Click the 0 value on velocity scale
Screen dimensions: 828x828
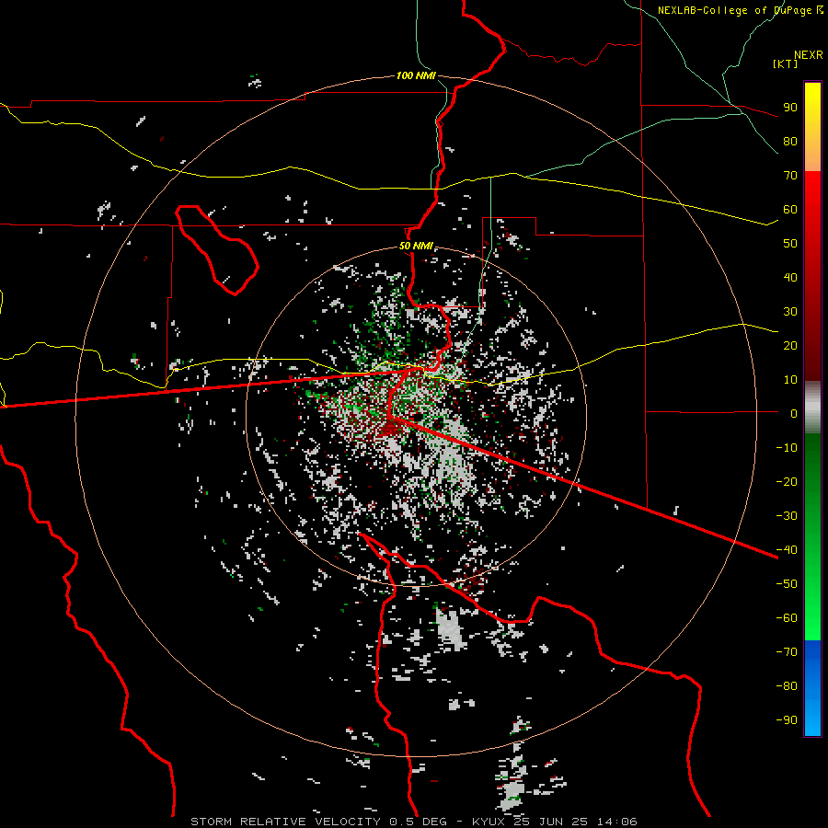794,414
